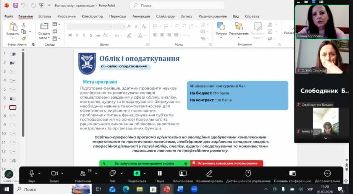
Task: Click the Paste (Вставить) button
Action: [x=13, y=29]
